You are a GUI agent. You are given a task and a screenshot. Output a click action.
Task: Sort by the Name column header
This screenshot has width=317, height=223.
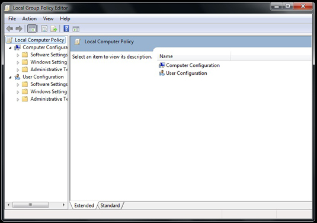click(194, 56)
